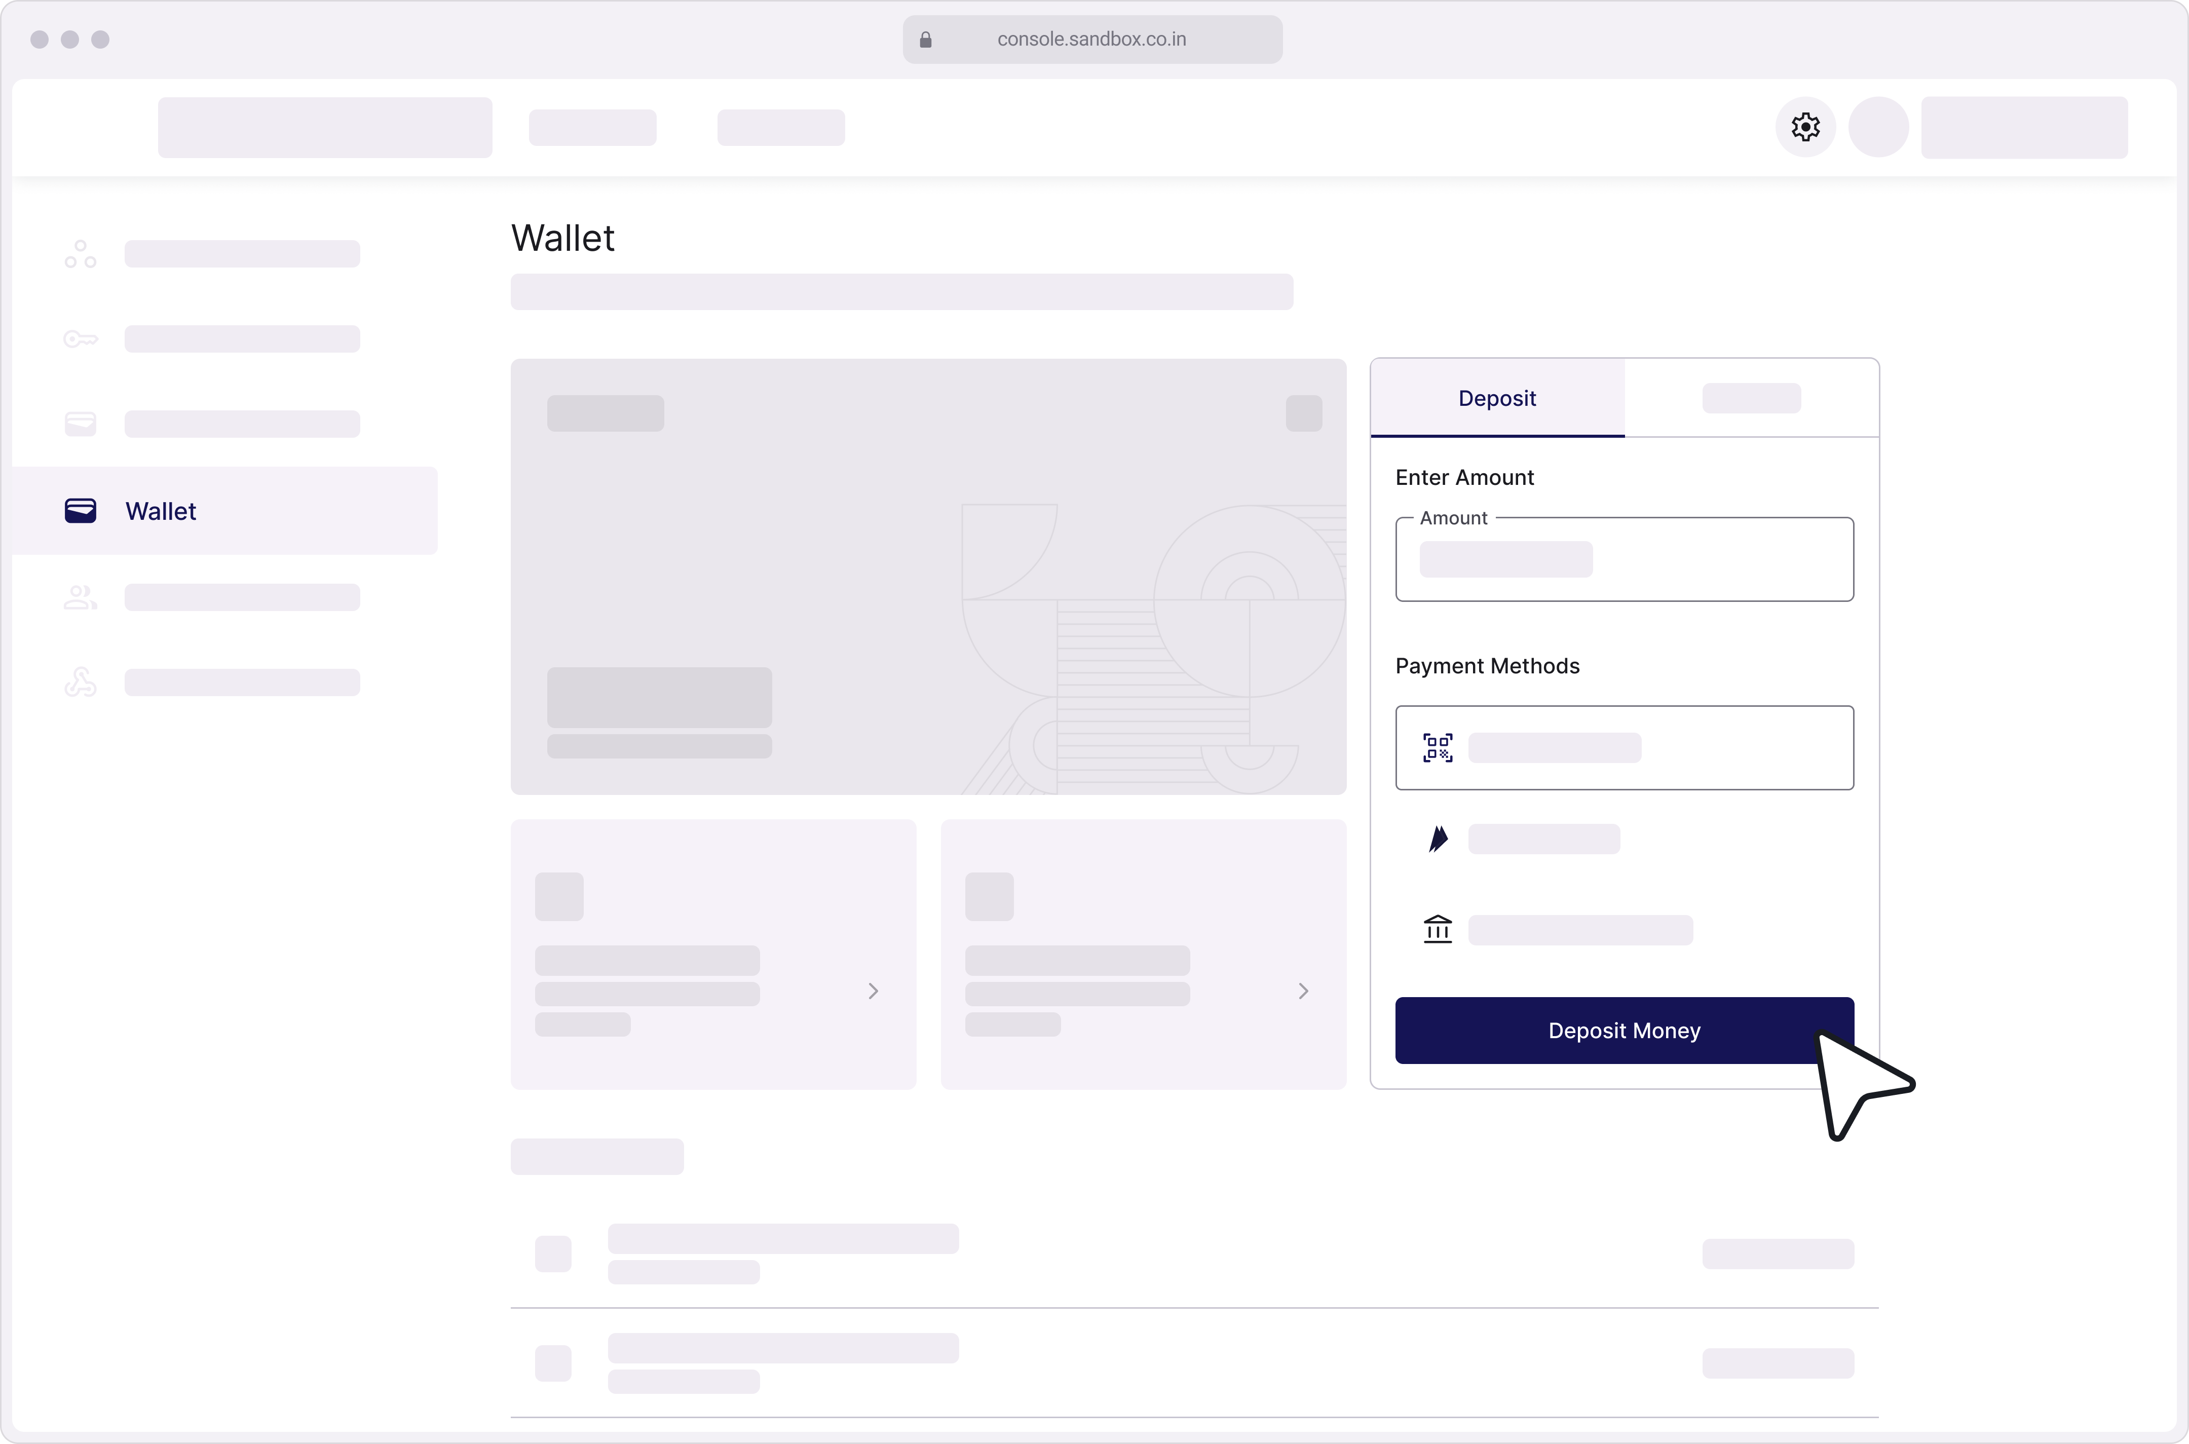The height and width of the screenshot is (1444, 2189).
Task: Click the webhook icon in the sidebar
Action: click(80, 682)
